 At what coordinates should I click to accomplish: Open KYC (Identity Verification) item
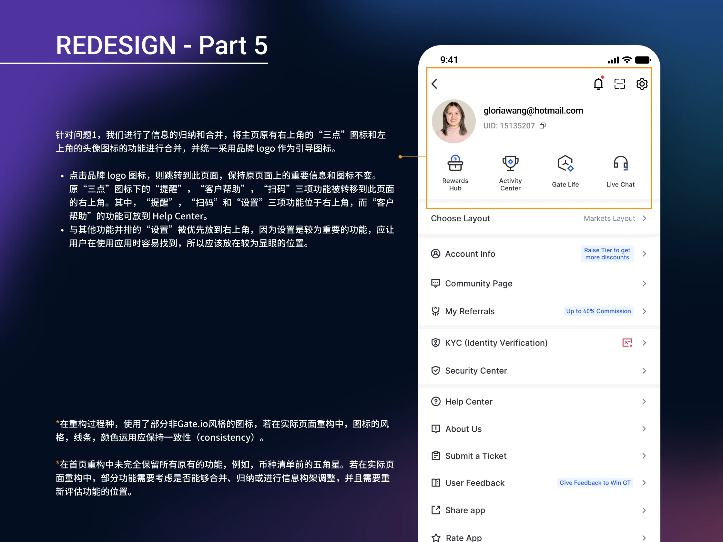539,343
